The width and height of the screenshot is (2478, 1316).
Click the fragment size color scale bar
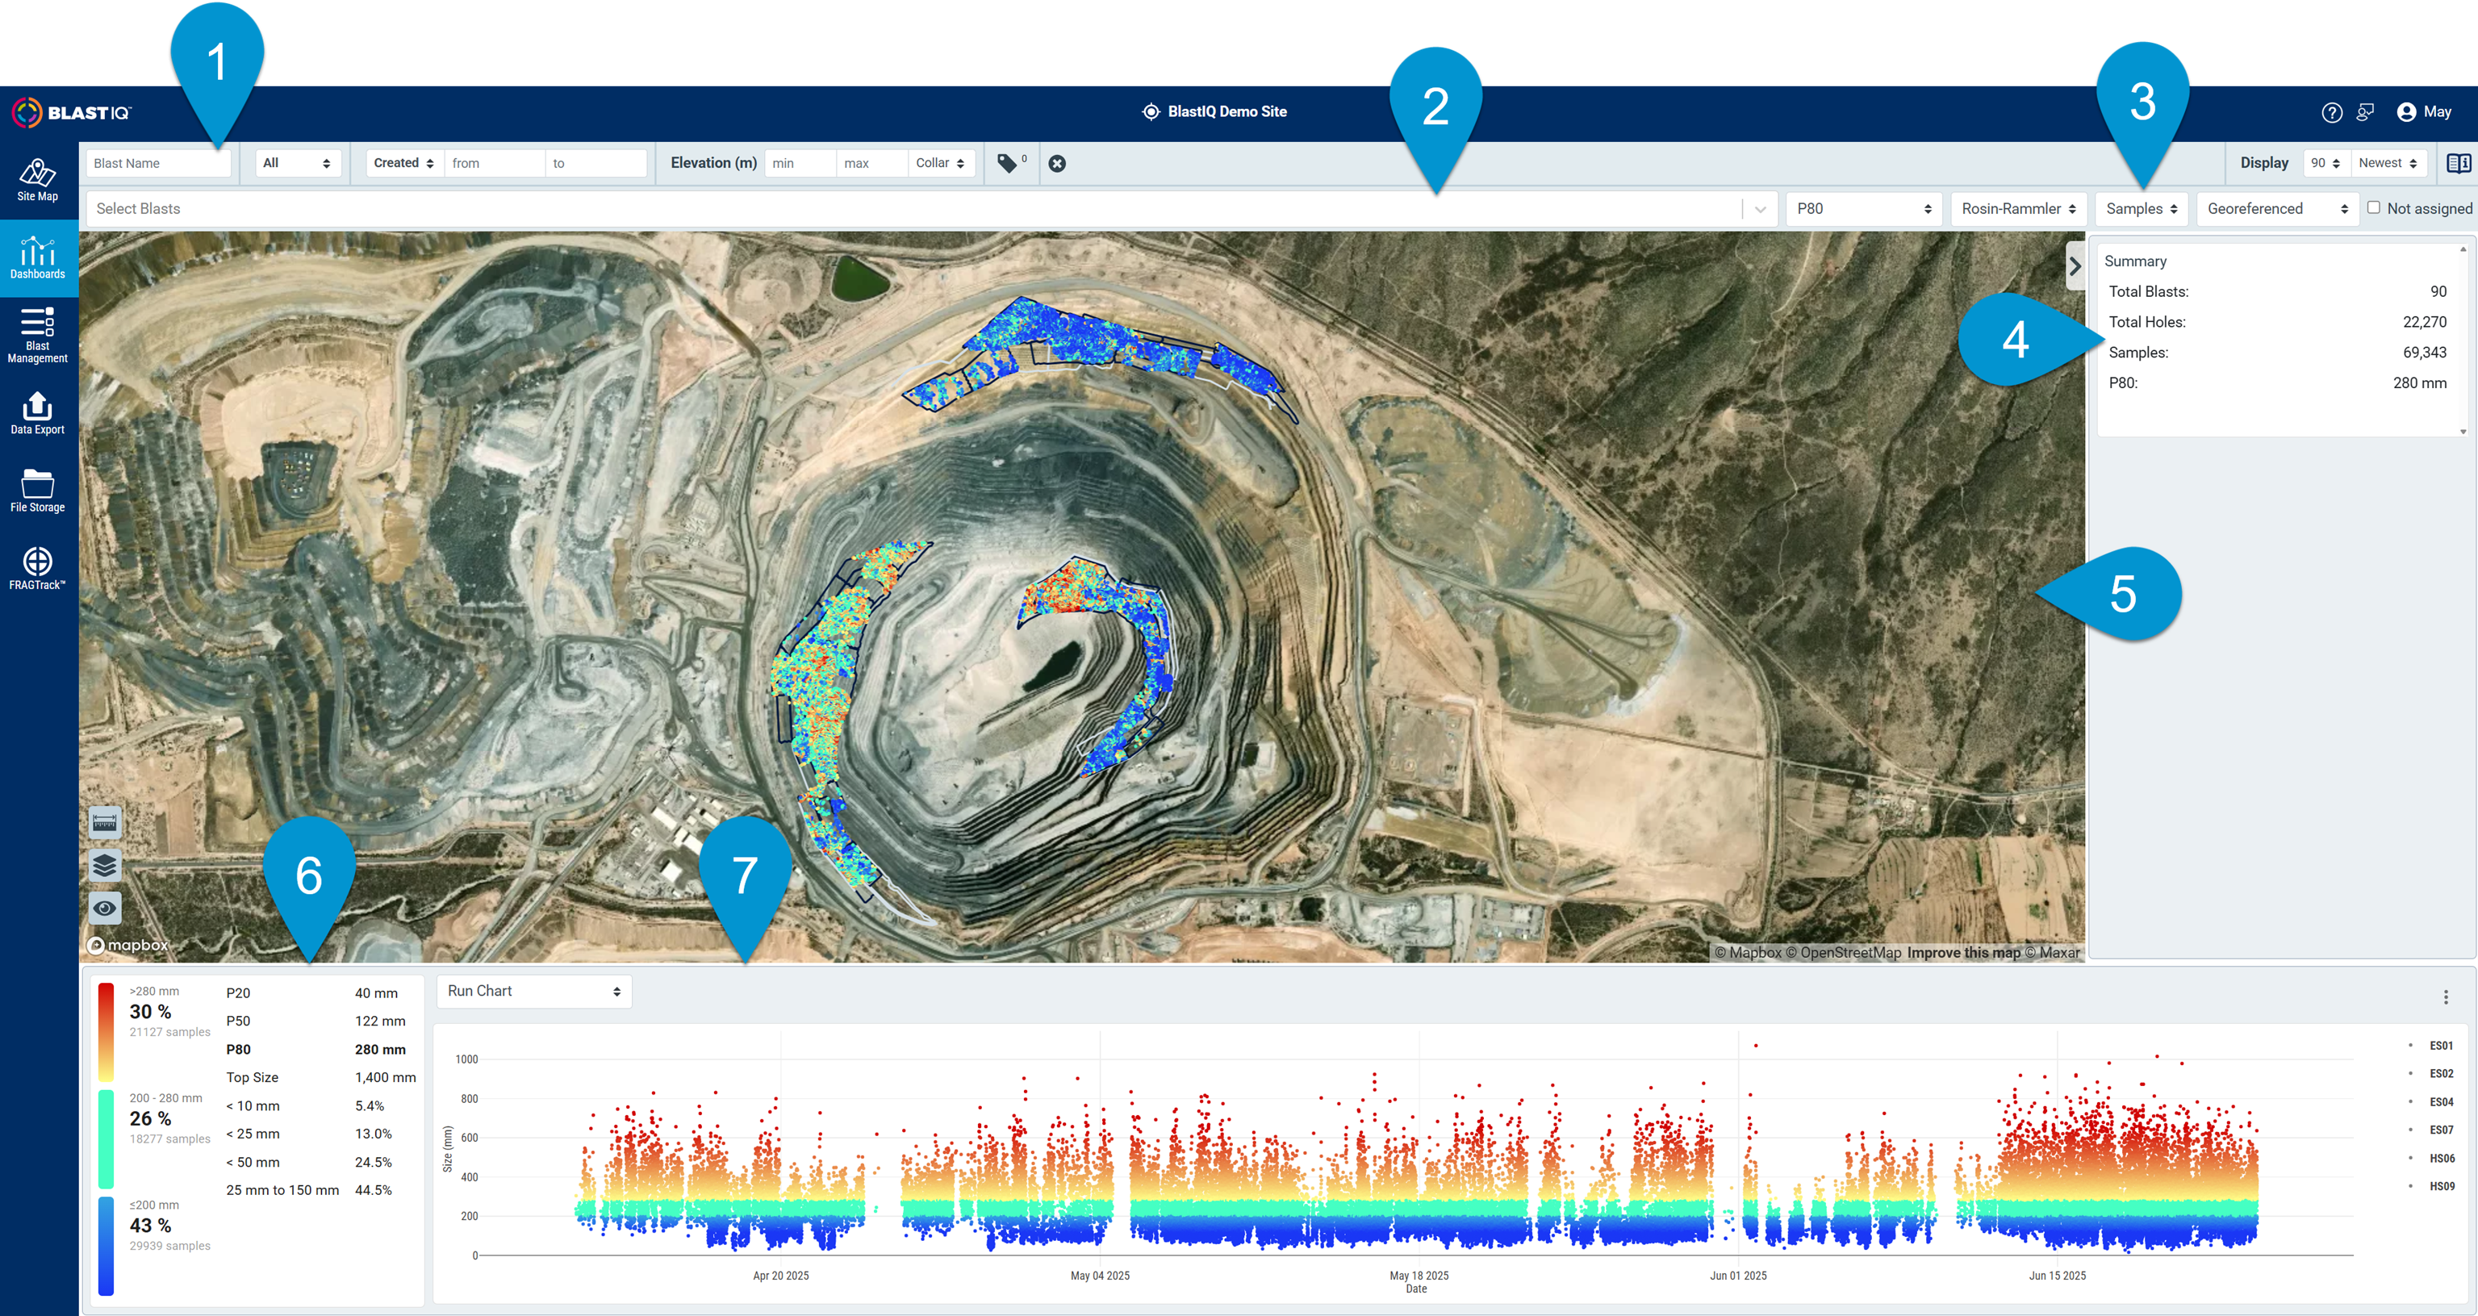coord(107,1138)
